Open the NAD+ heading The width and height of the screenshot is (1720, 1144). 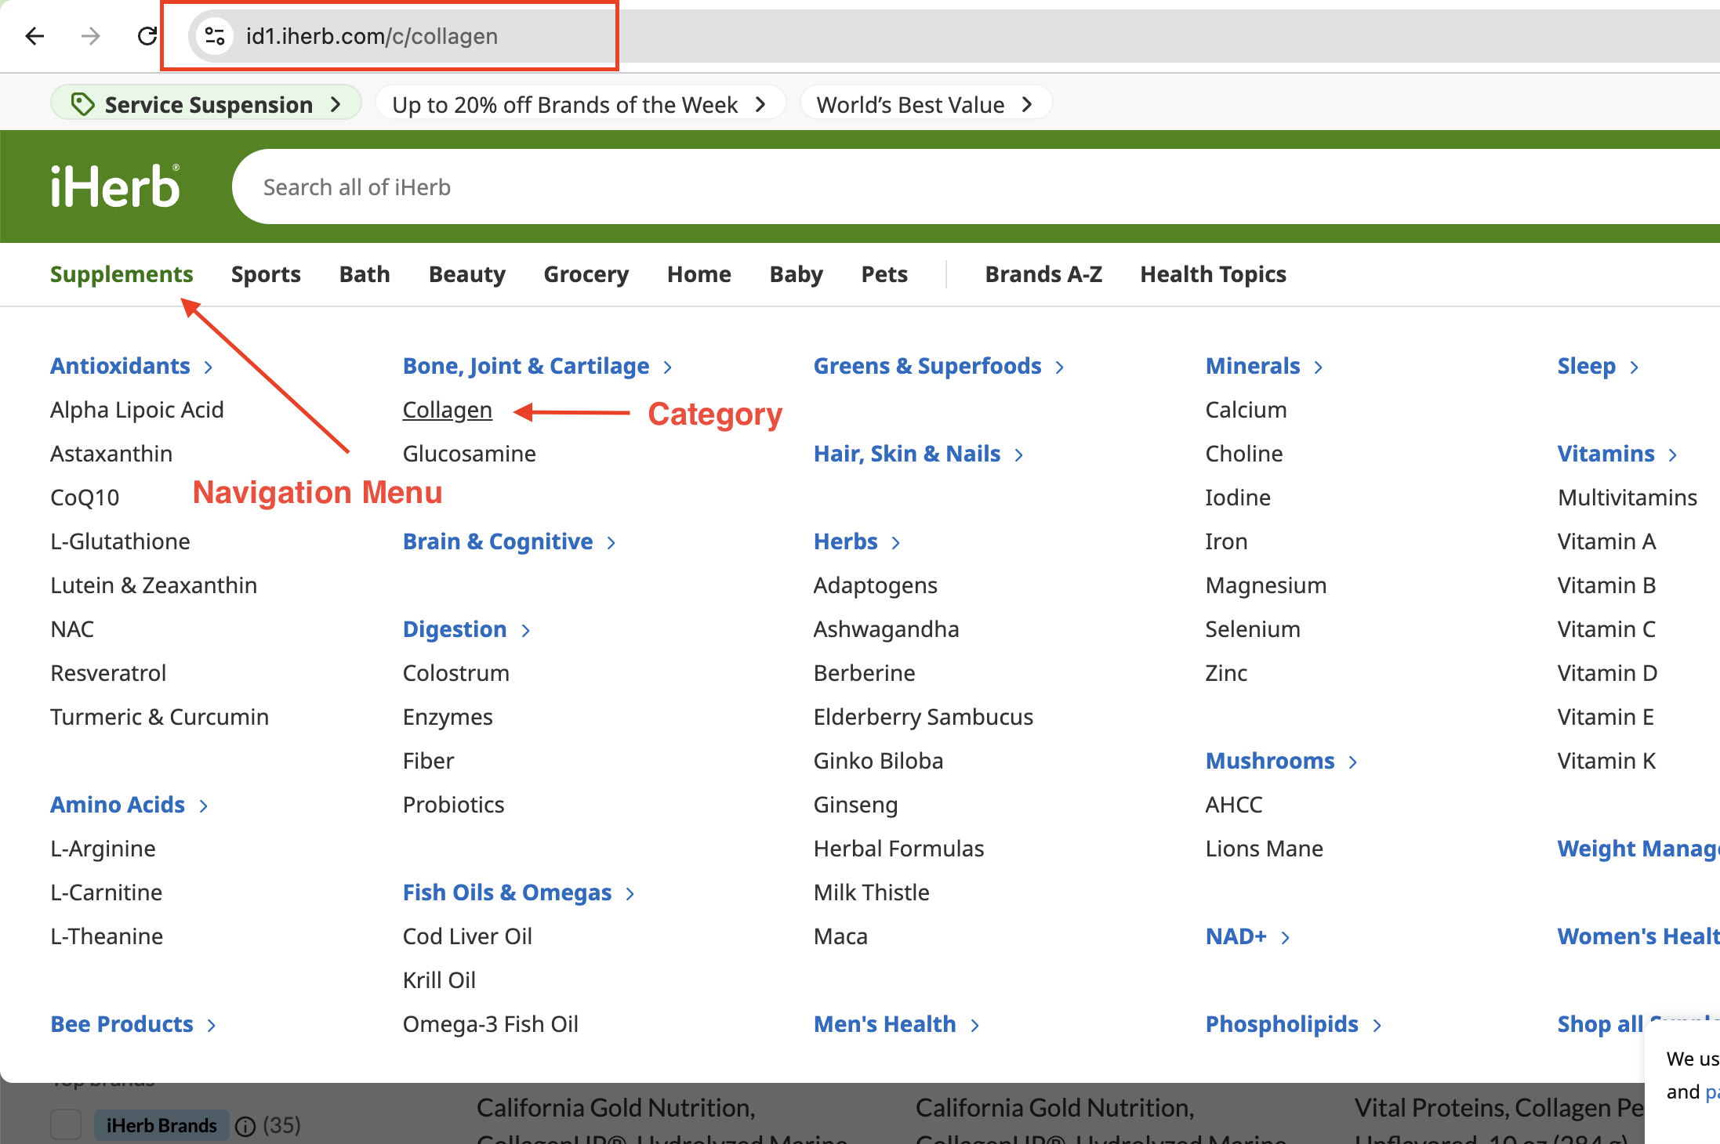(1236, 936)
